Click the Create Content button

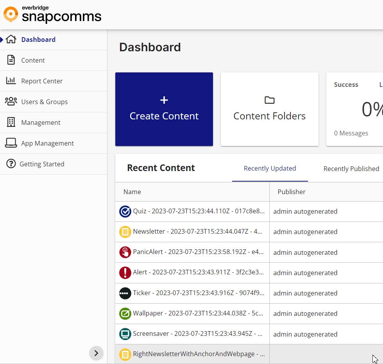click(164, 109)
